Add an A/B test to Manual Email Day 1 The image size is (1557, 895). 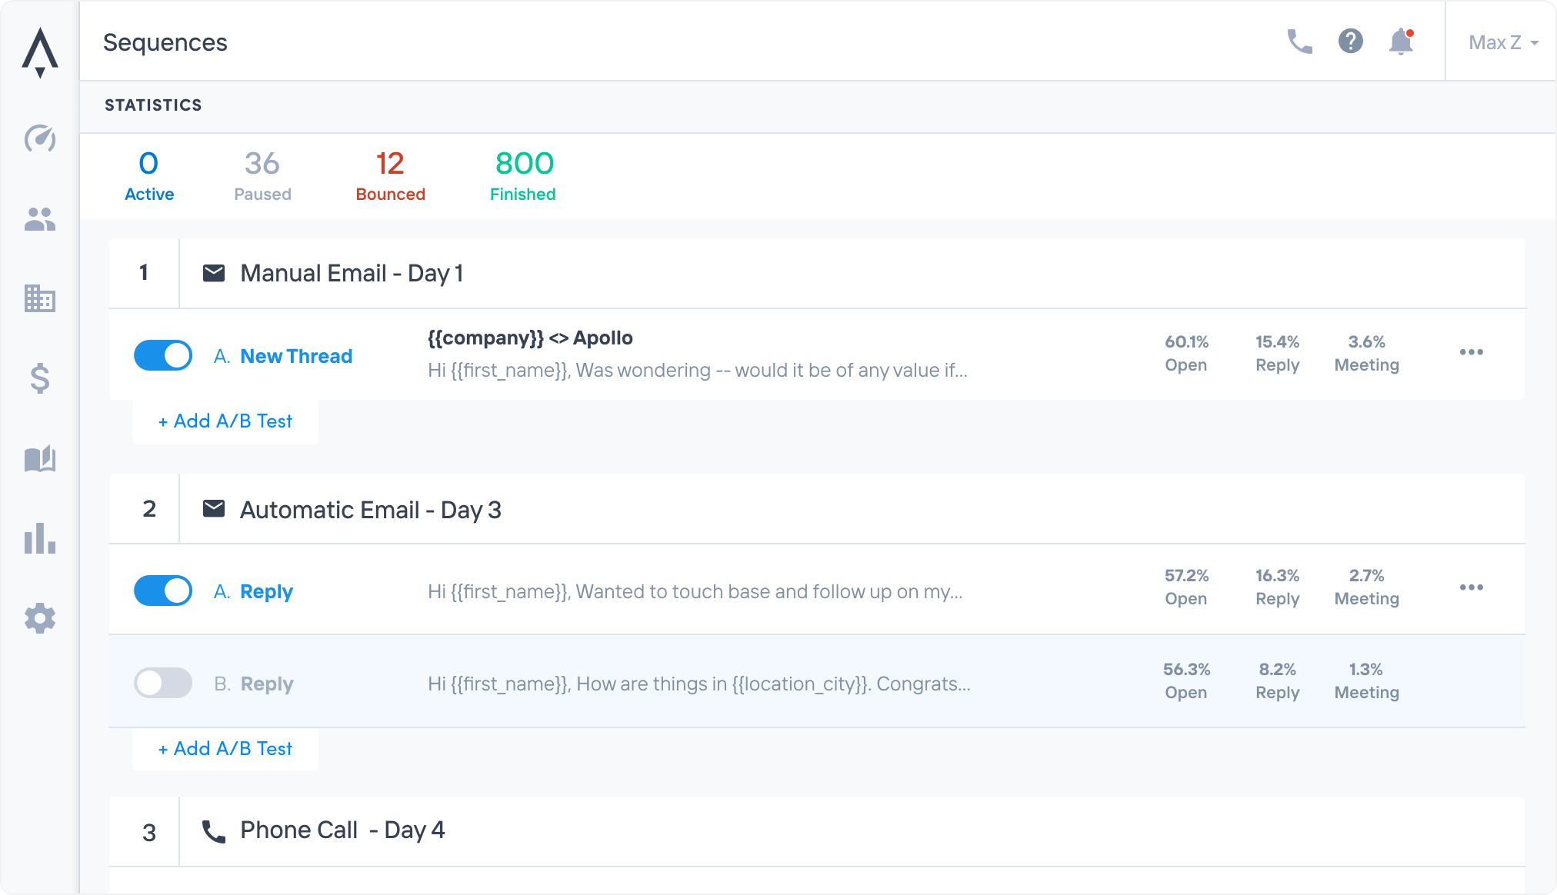pyautogui.click(x=225, y=421)
